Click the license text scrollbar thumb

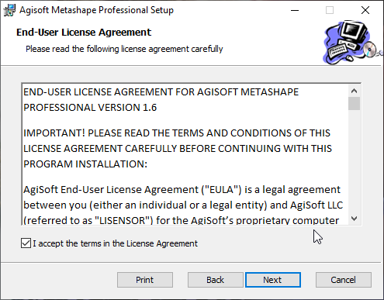(x=354, y=104)
